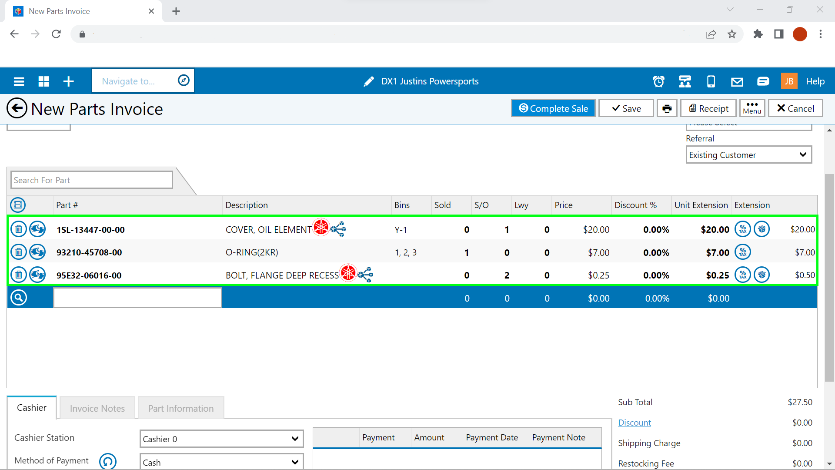Open the Method of Payment Cash dropdown
Image resolution: width=835 pixels, height=470 pixels.
click(x=221, y=462)
